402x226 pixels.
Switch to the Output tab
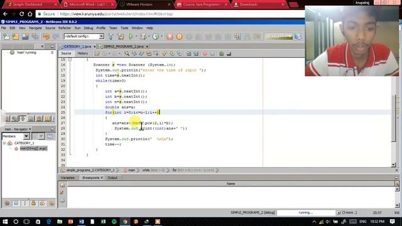pos(112,178)
